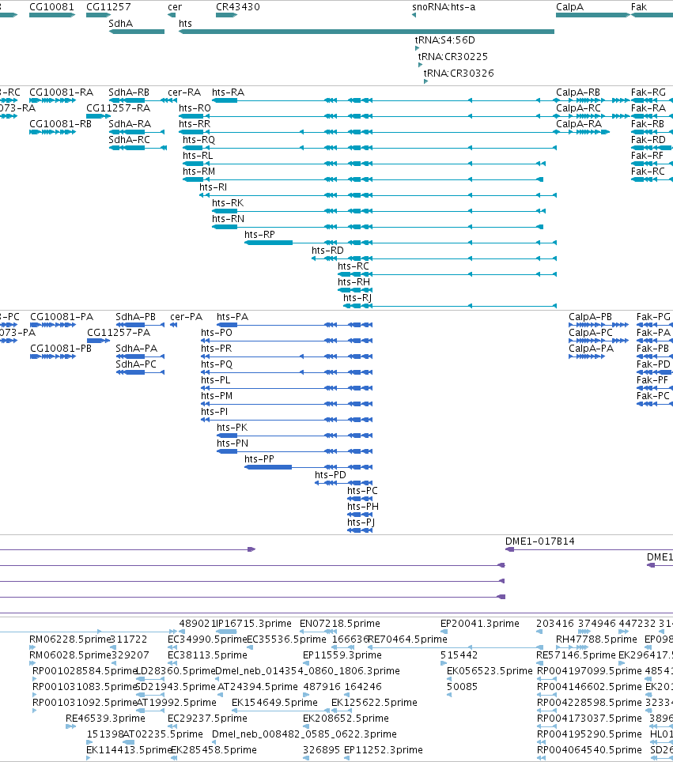Click protein hts-PO label
The width and height of the screenshot is (673, 762).
[x=217, y=333]
